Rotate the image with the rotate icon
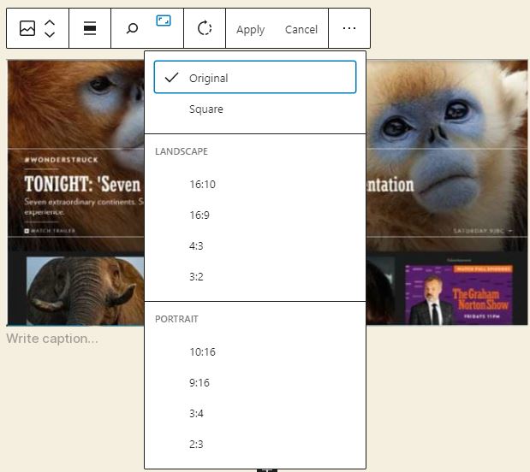This screenshot has height=472, width=530. coord(205,28)
